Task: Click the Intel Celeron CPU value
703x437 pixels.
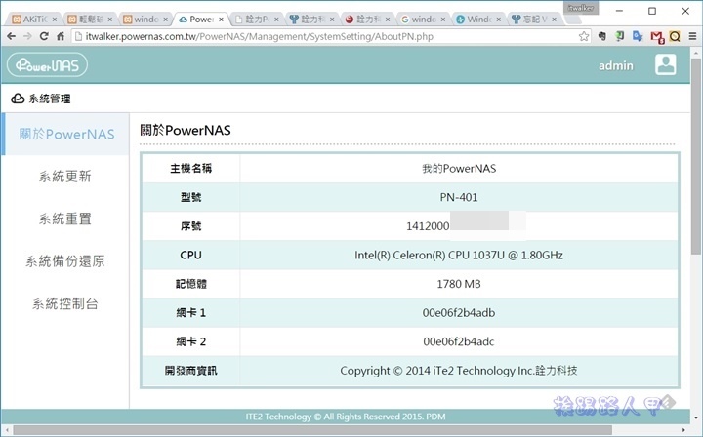Action: click(x=459, y=256)
